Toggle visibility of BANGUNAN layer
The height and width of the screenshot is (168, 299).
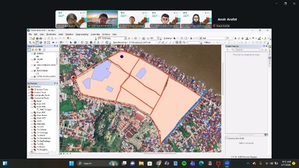coord(34,71)
